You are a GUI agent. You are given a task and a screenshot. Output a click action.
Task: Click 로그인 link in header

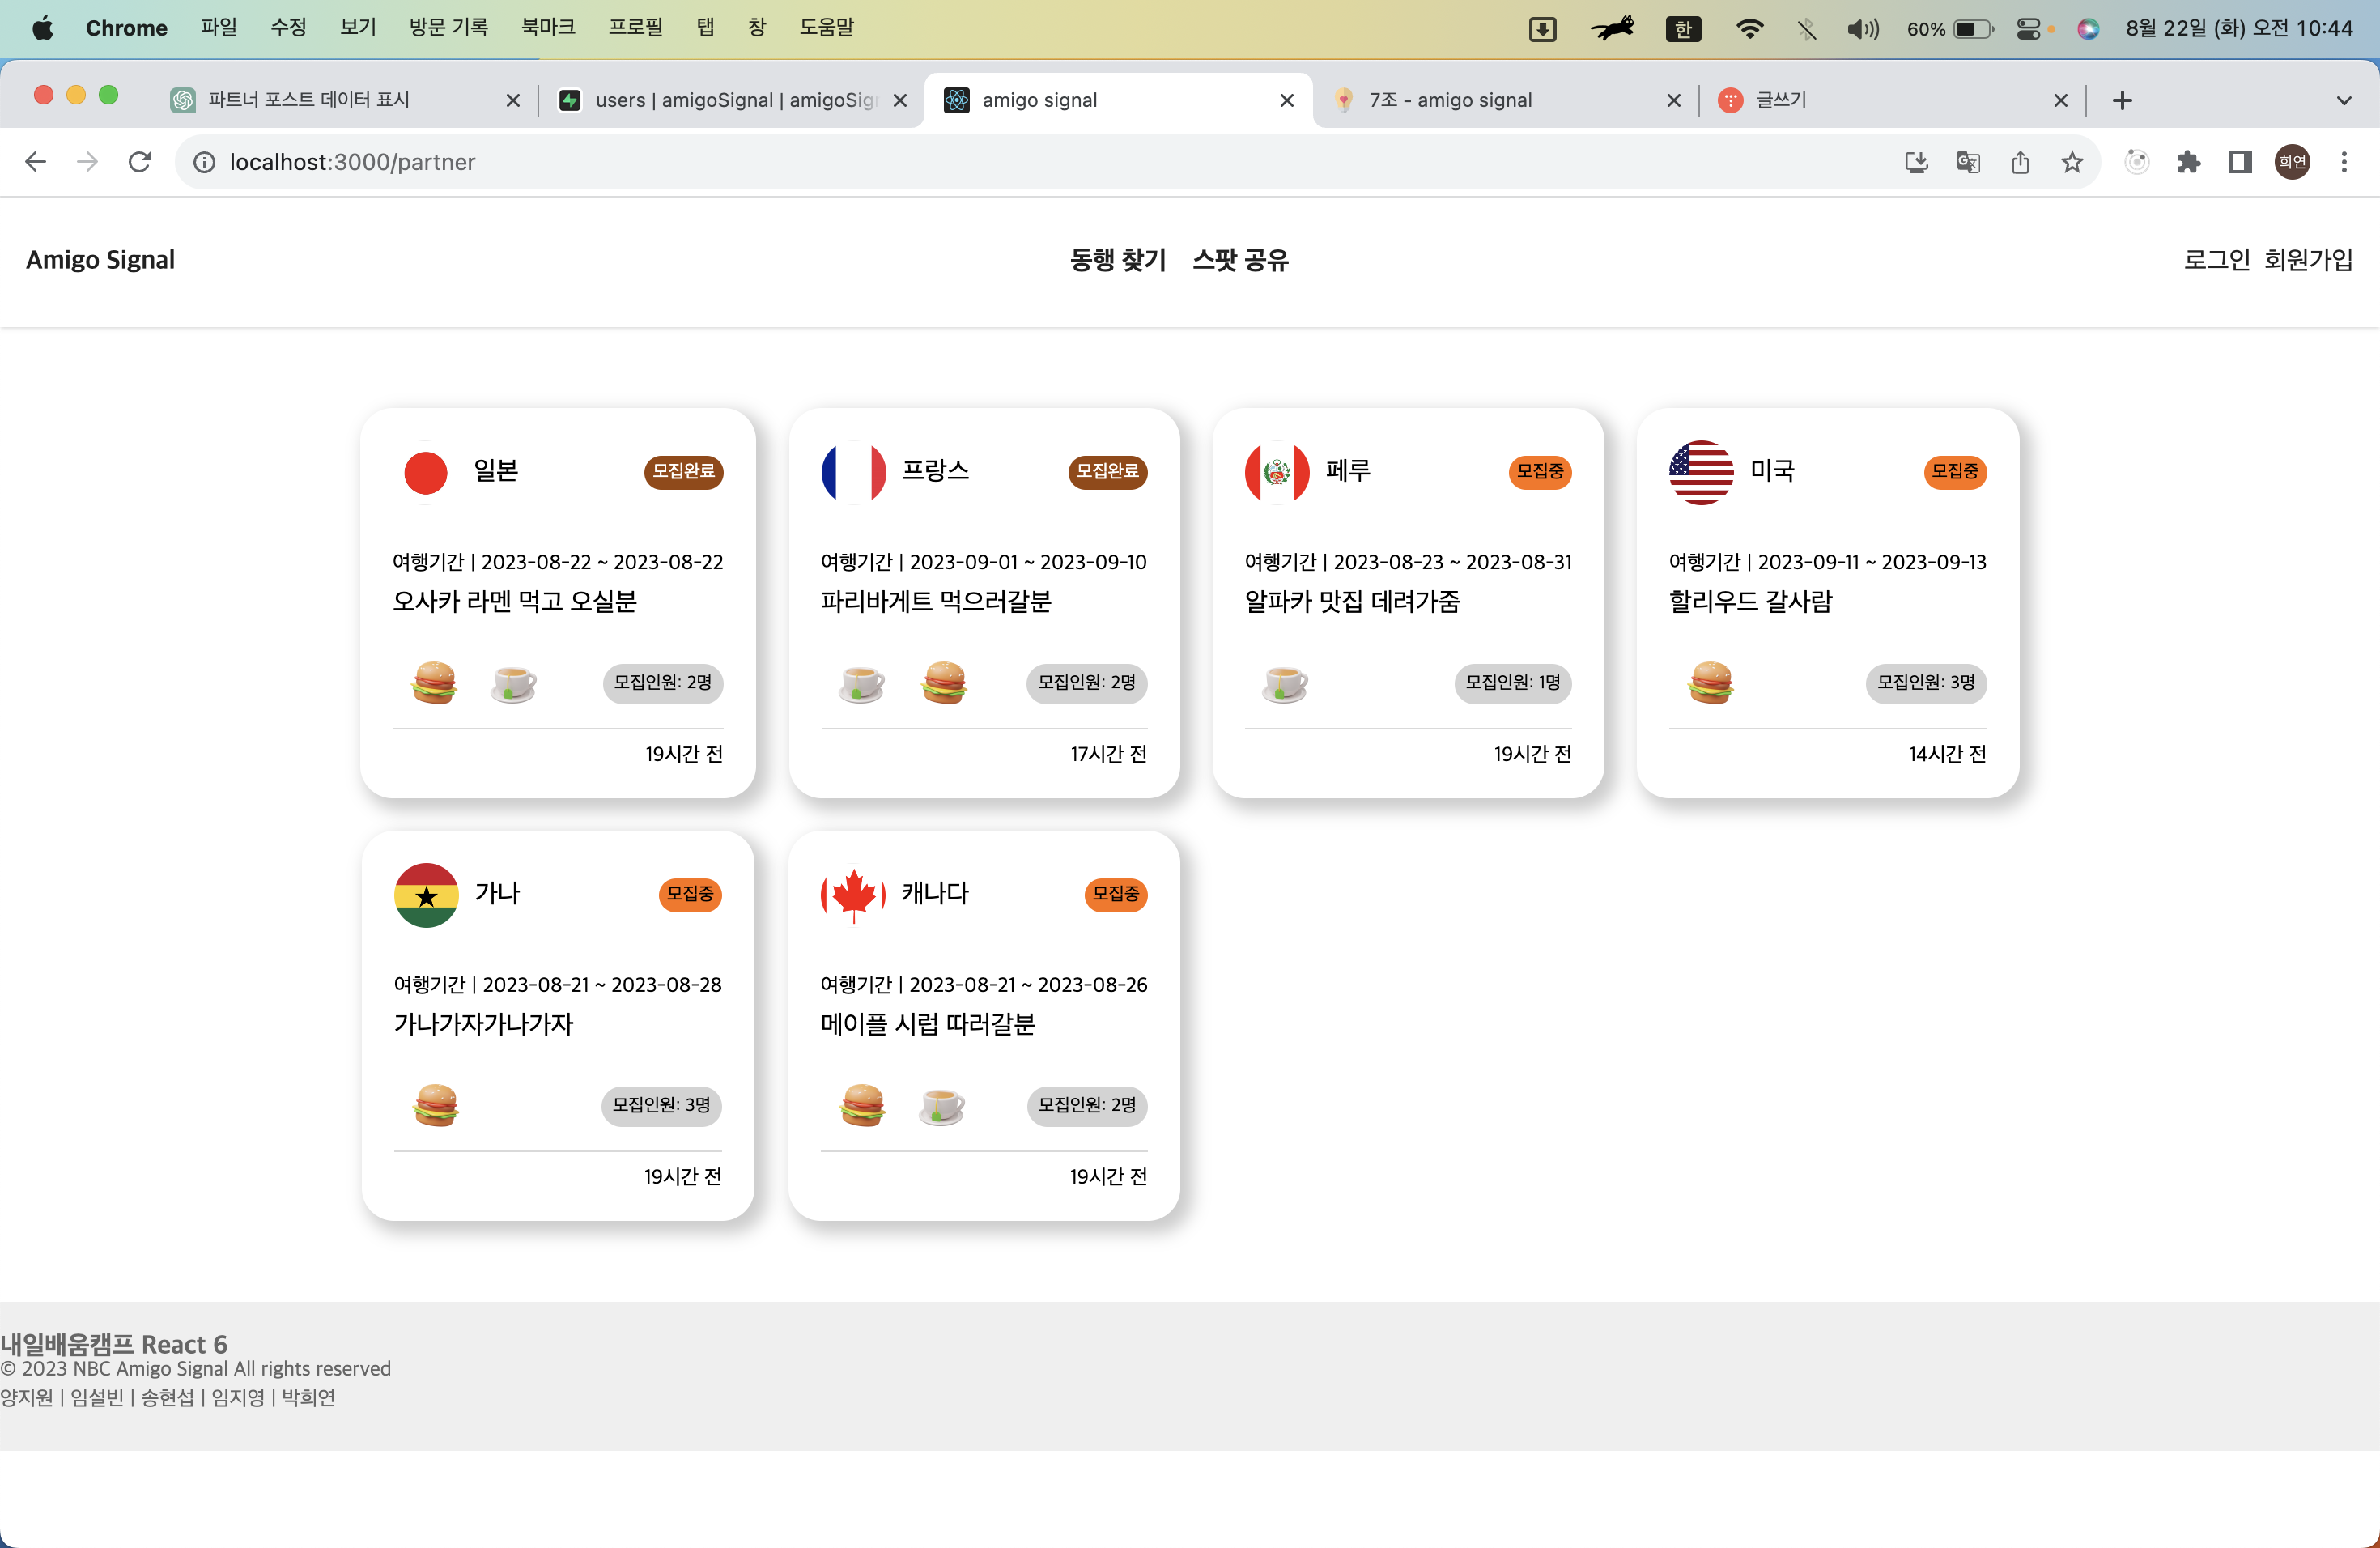click(2216, 260)
